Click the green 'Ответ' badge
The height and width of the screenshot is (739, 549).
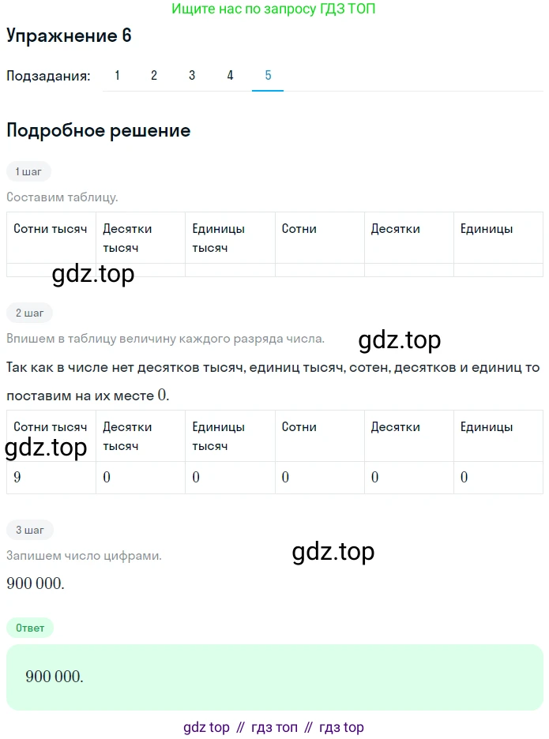coord(30,628)
